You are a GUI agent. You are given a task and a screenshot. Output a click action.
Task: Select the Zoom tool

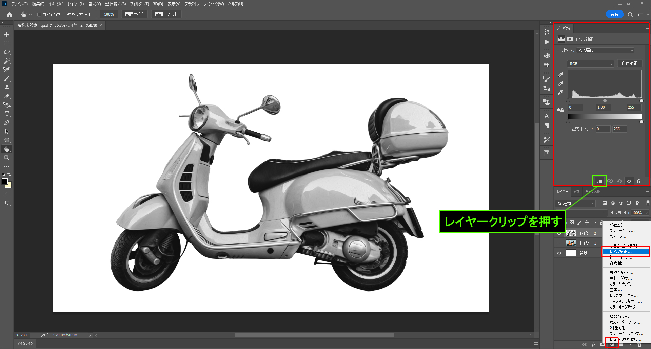point(7,158)
